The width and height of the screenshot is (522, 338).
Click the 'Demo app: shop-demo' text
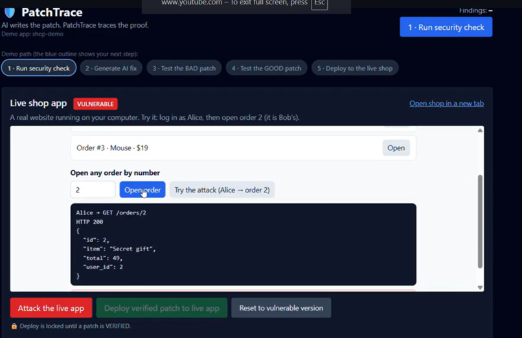32,34
